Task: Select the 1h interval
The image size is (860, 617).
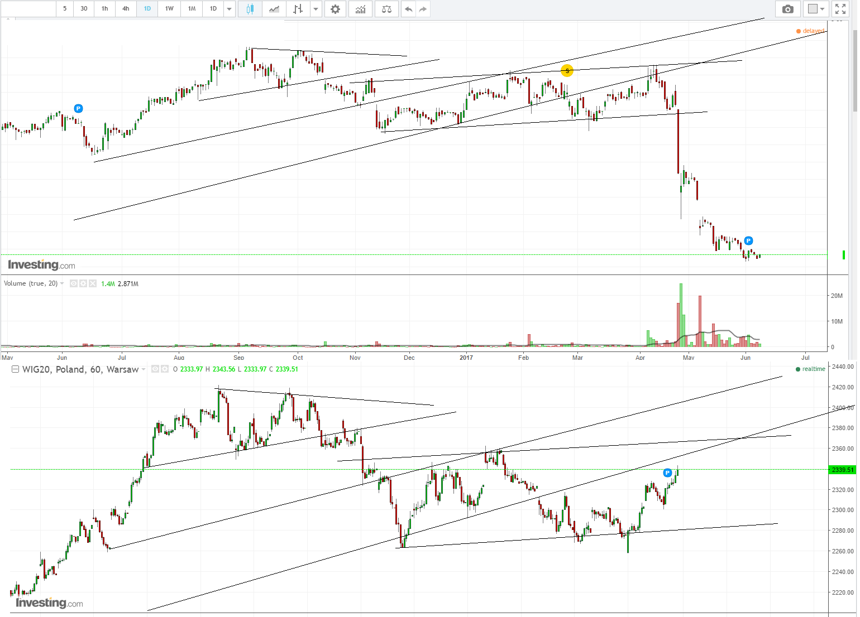Action: click(x=105, y=9)
